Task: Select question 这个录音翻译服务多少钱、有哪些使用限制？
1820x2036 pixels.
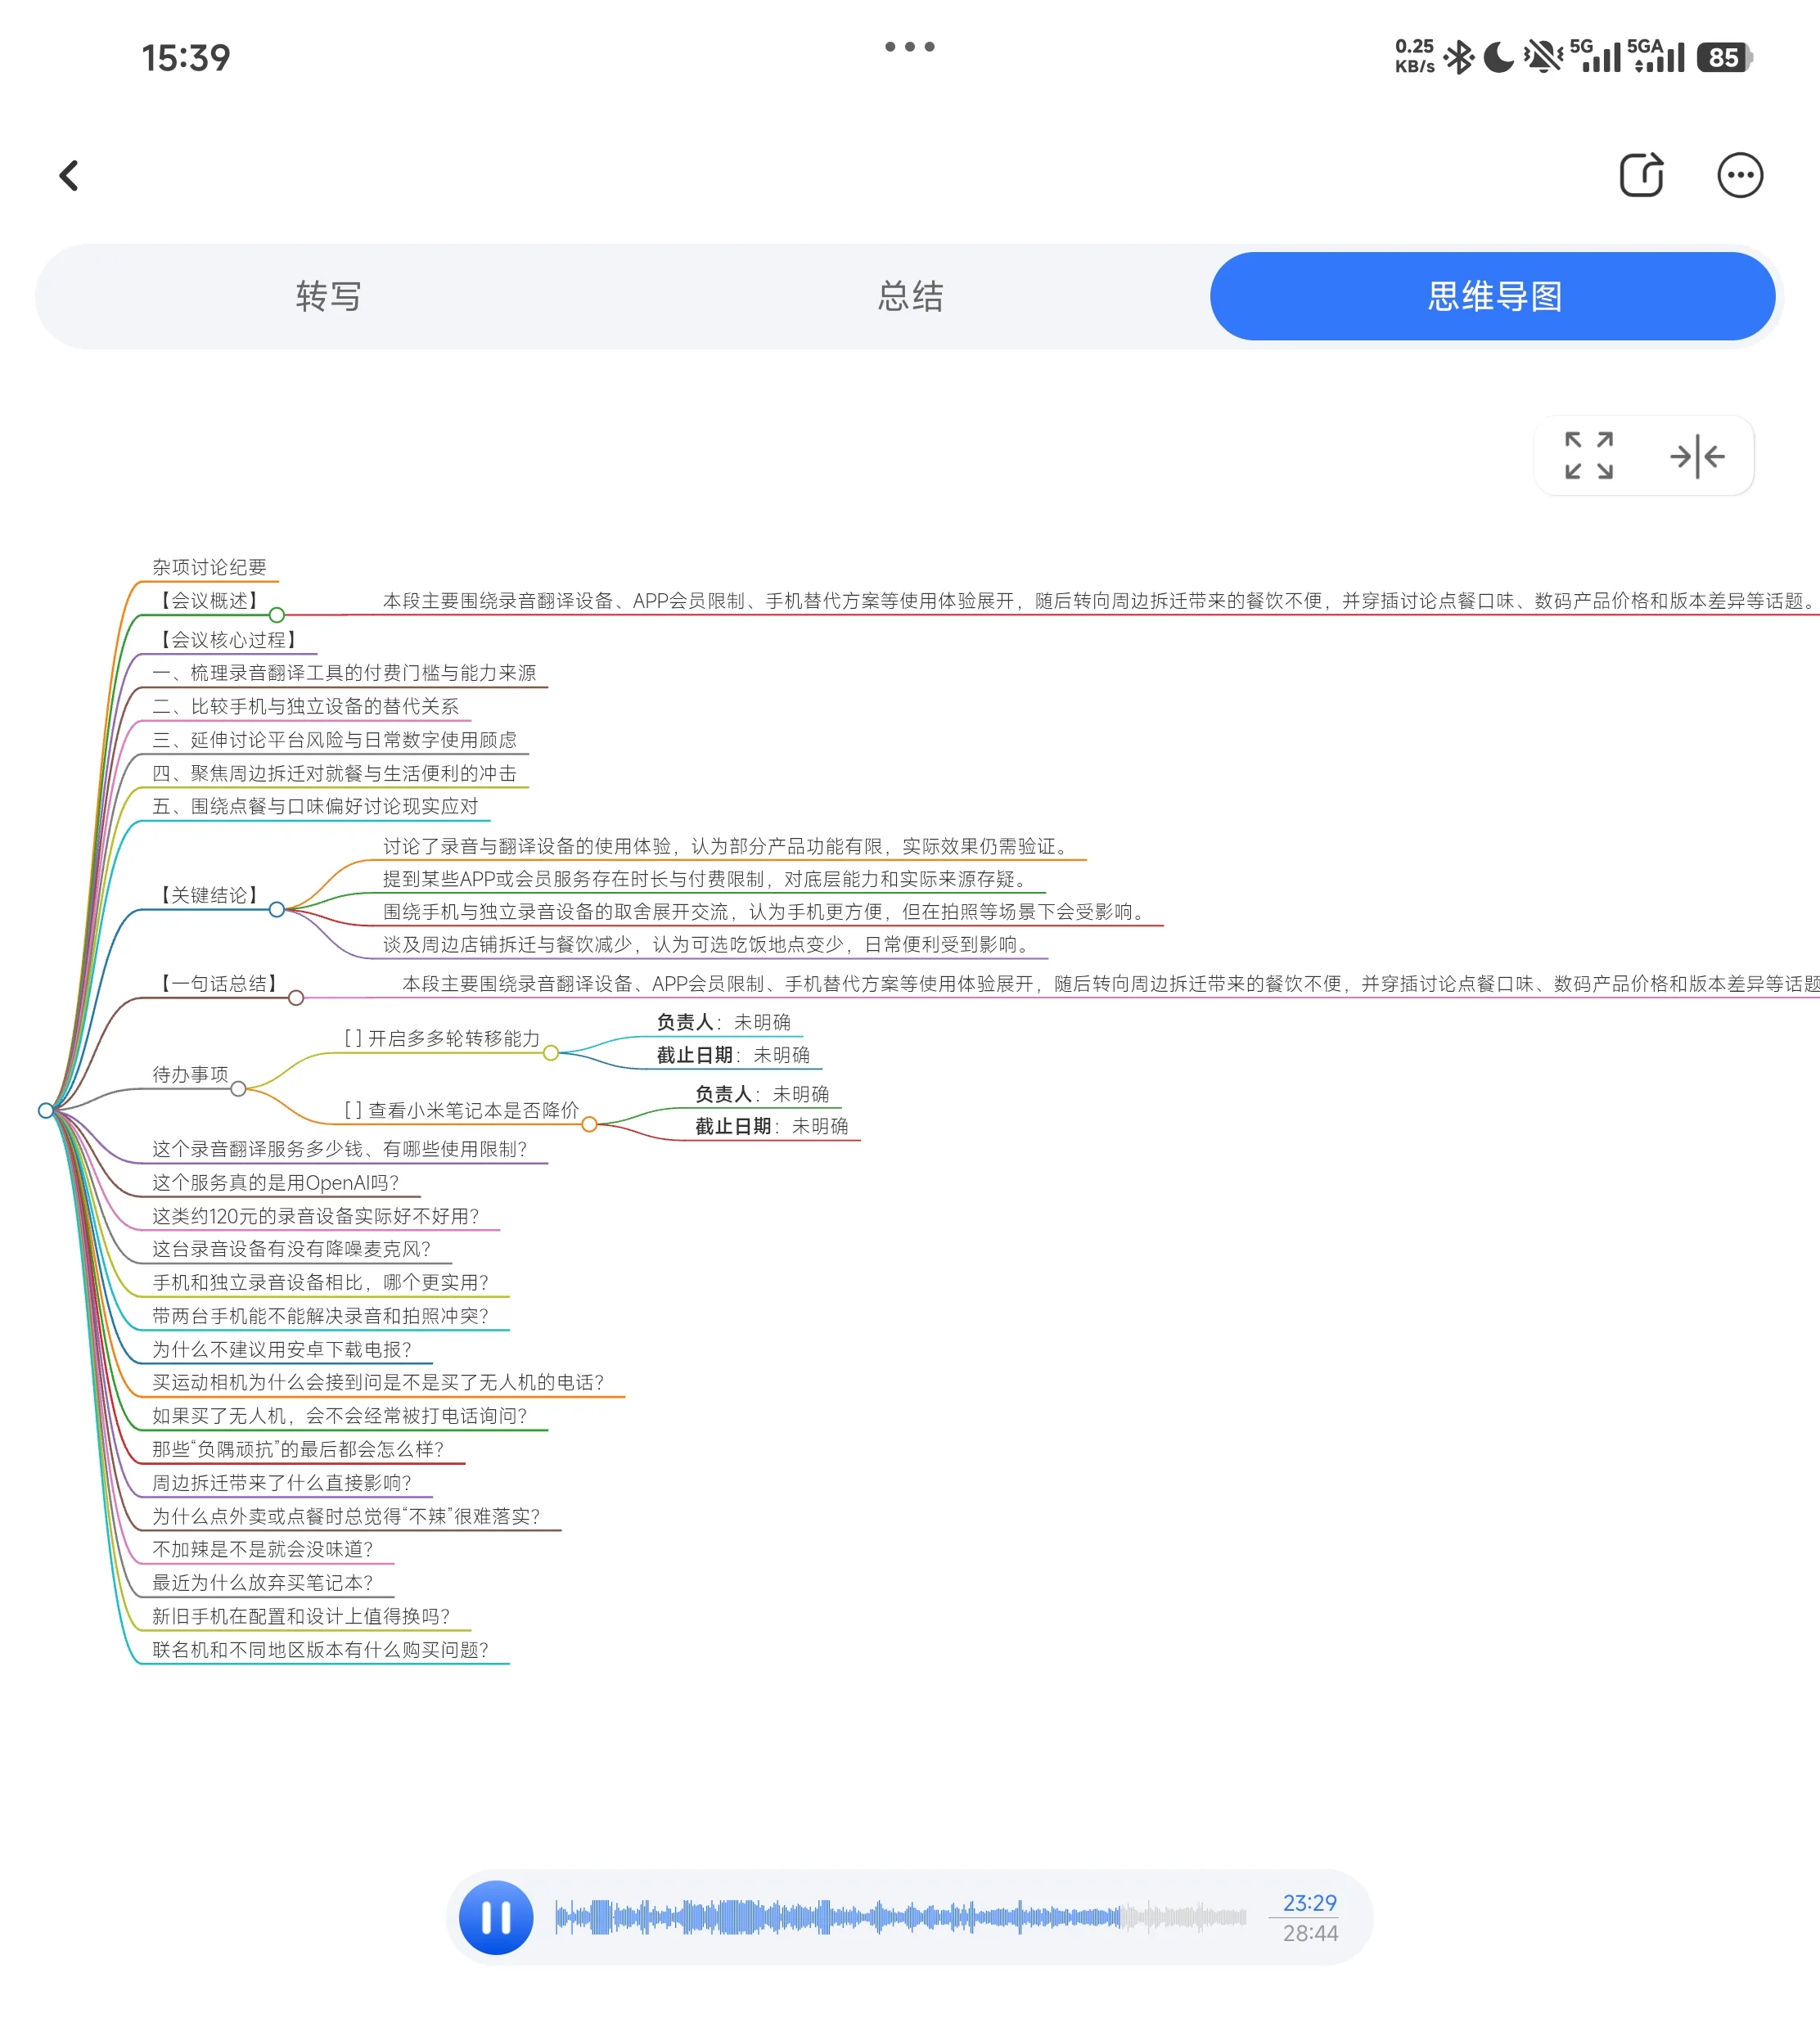Action: click(x=340, y=1149)
